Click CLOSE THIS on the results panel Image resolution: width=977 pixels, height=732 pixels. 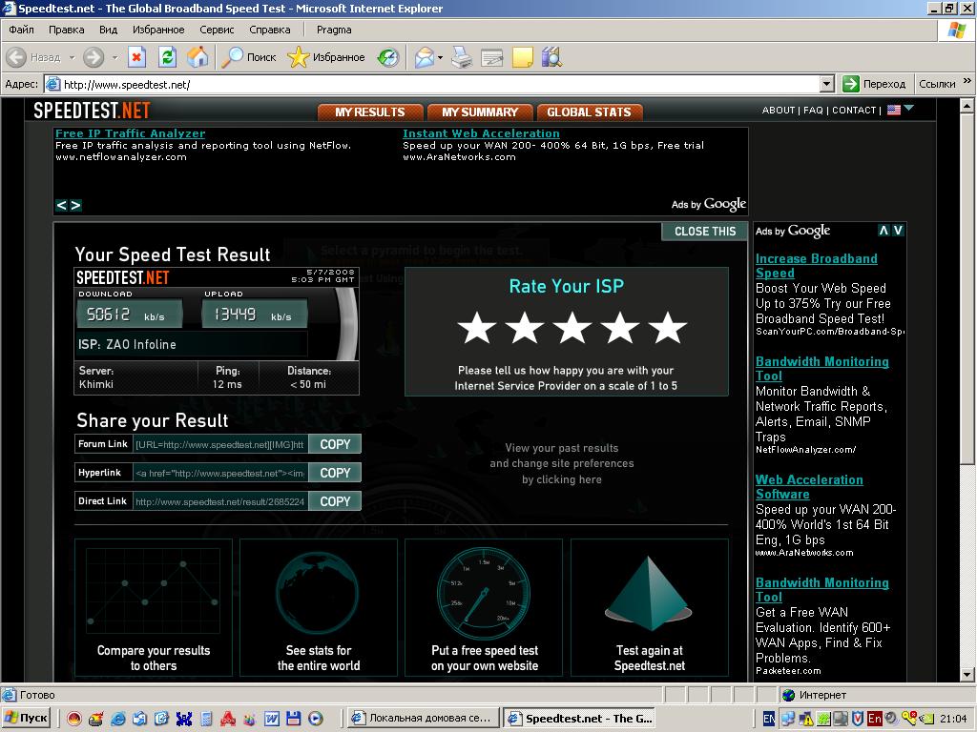[705, 231]
